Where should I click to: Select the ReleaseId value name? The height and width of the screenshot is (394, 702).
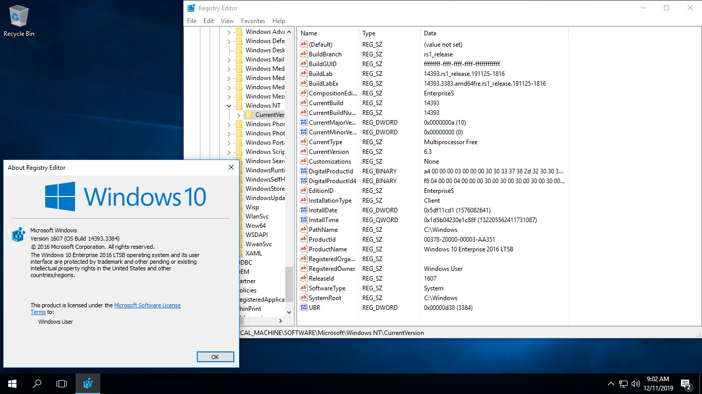pos(321,279)
